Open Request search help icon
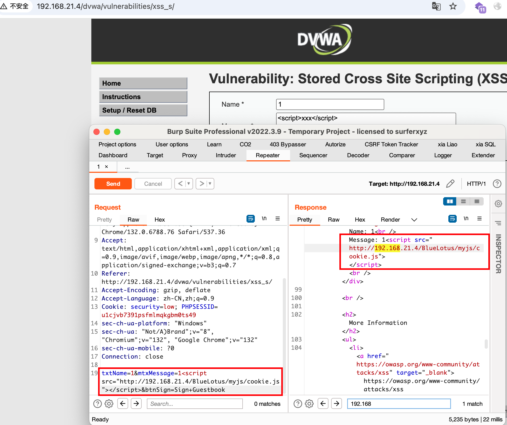 click(97, 404)
